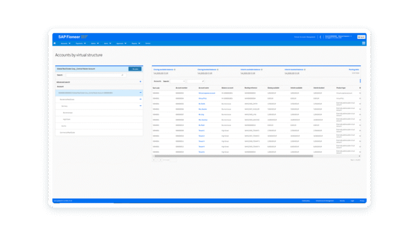Click the SAP Fioneer logo
Screen dimensions: 419x236
click(x=73, y=37)
